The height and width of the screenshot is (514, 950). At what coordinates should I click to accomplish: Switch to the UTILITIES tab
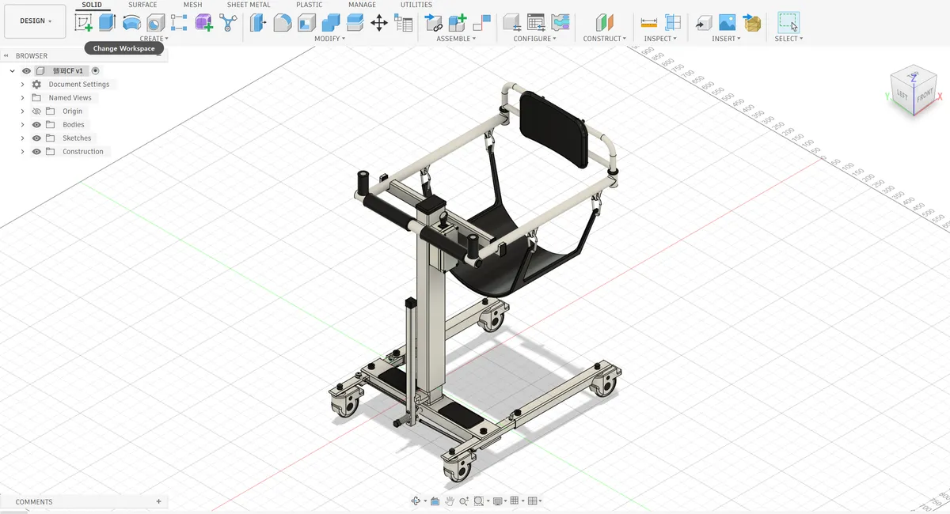(416, 5)
